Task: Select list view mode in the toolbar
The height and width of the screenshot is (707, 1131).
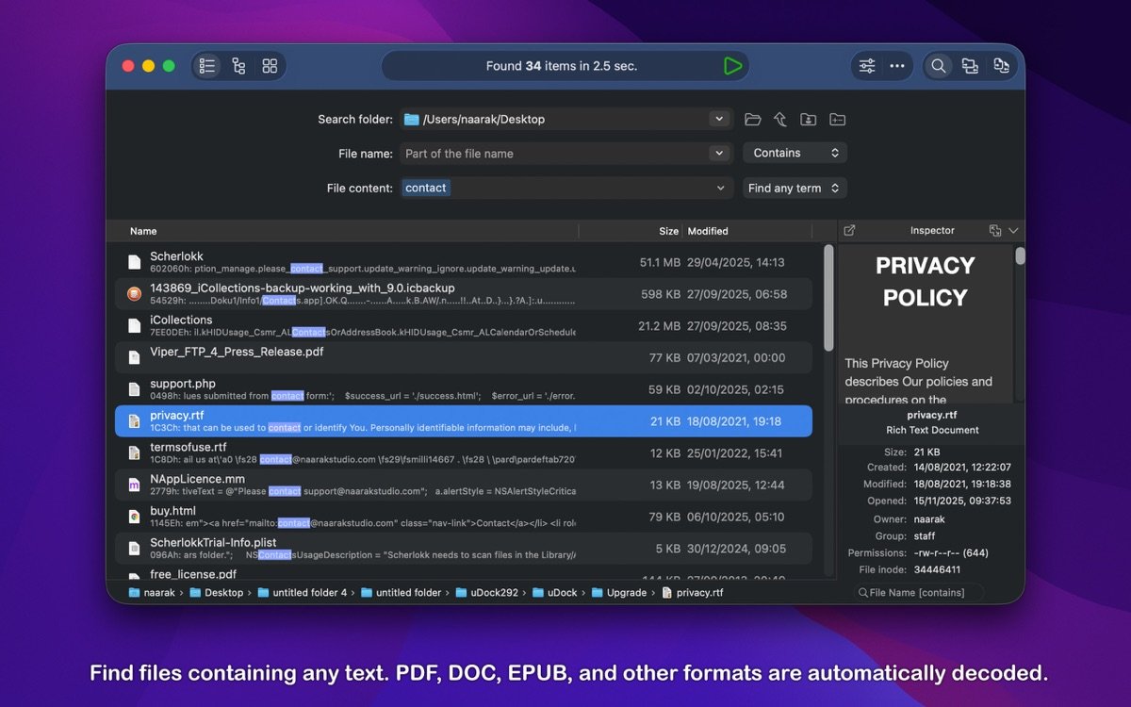Action: coord(207,66)
